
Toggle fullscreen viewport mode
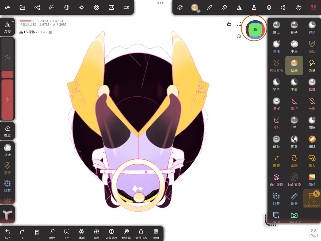(x=239, y=24)
